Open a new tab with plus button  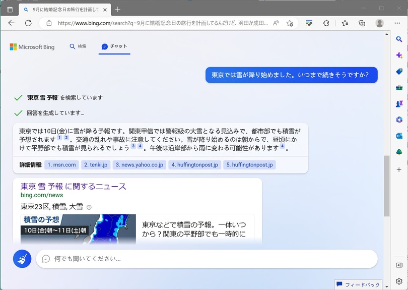[x=117, y=10]
